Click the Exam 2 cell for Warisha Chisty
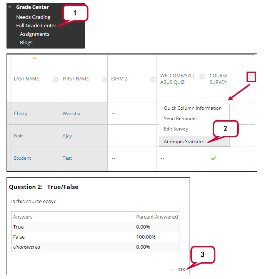265x279 pixels. [x=114, y=114]
